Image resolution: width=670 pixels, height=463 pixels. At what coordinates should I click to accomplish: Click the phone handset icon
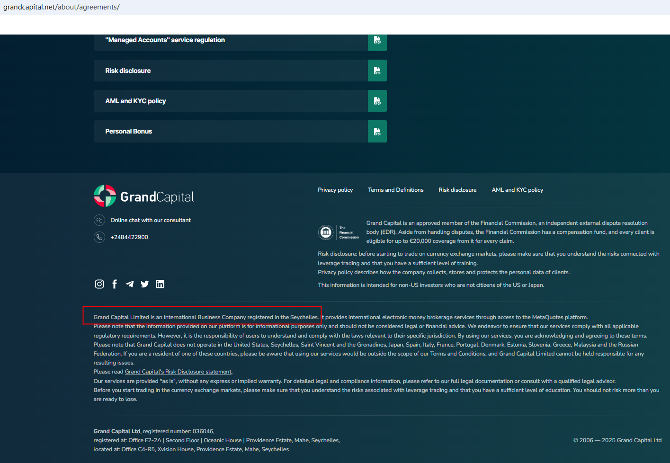pos(99,237)
